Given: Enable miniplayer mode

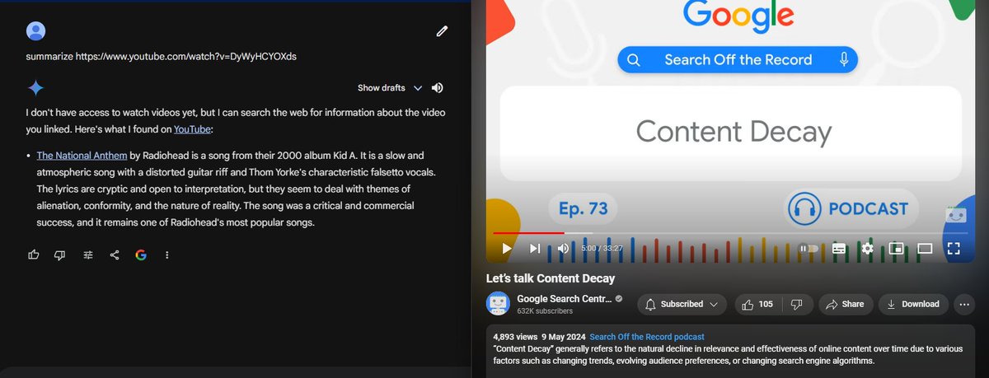Looking at the screenshot, I should tap(897, 248).
